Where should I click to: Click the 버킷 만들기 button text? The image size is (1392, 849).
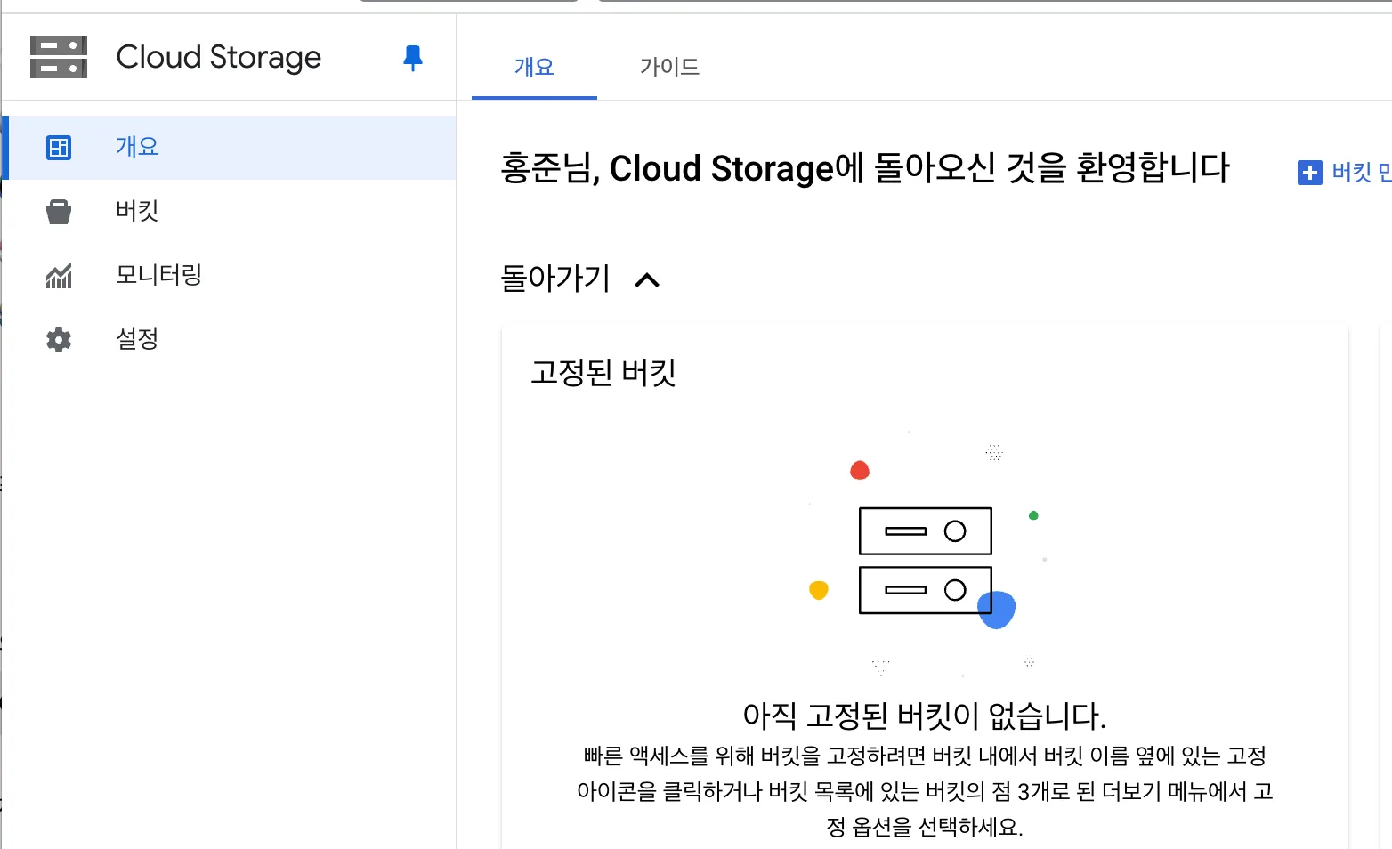pyautogui.click(x=1362, y=173)
